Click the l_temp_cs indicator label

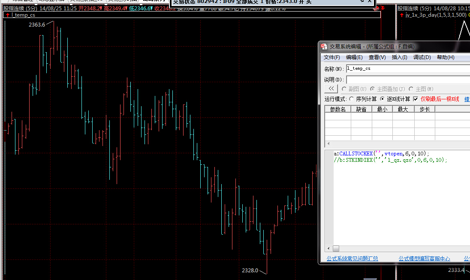pyautogui.click(x=24, y=15)
